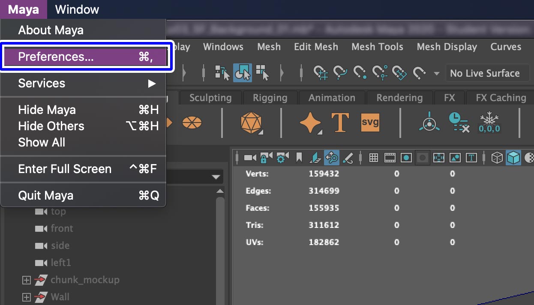Toggle the viewport grid display
This screenshot has height=305, width=534.
coord(373,158)
